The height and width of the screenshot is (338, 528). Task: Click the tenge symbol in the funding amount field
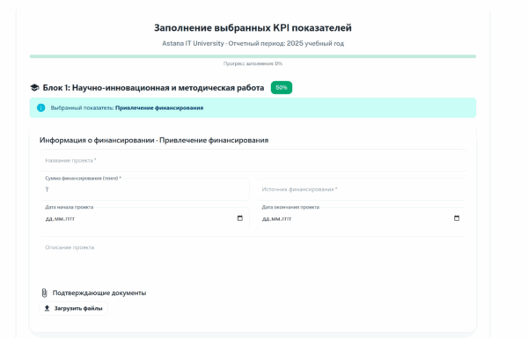coord(48,189)
